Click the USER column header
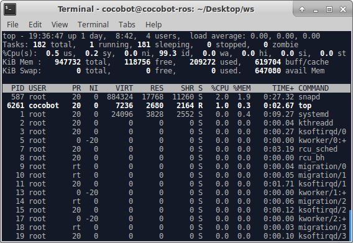353x243 pixels. 37,88
